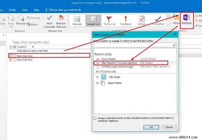
Task: Select second New task here row
Action: [x=49, y=60]
